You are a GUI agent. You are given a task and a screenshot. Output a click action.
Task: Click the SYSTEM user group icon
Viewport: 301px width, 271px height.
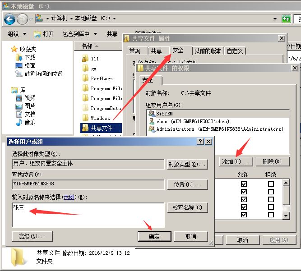(x=152, y=114)
